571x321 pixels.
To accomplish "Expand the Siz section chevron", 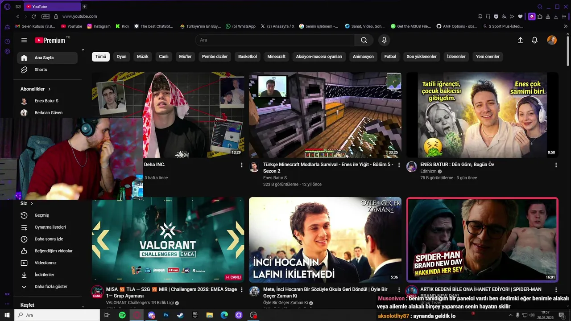I will [x=32, y=203].
